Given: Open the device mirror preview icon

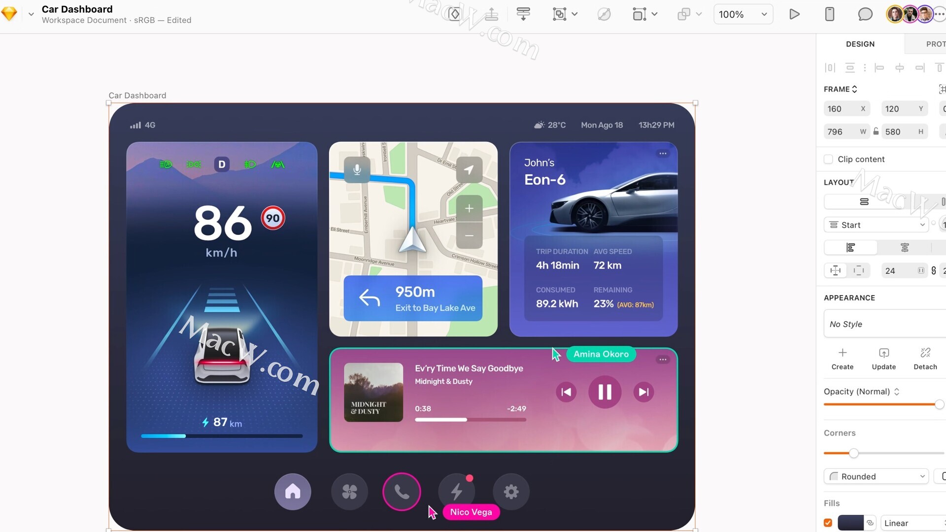Looking at the screenshot, I should 830,14.
